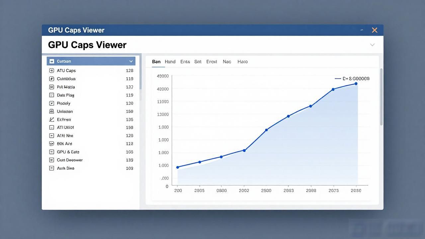Click the chart panel vertical scrollbar
425x239 pixels.
(381, 97)
